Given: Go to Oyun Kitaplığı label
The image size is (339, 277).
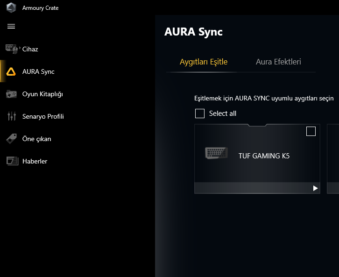Looking at the screenshot, I should 42,94.
